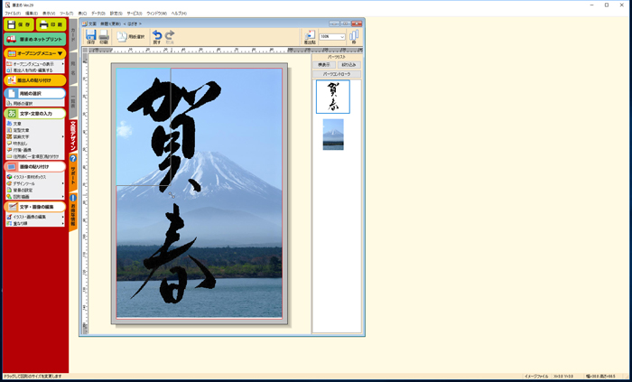
Task: Open the ヘルプ menu
Action: point(179,14)
